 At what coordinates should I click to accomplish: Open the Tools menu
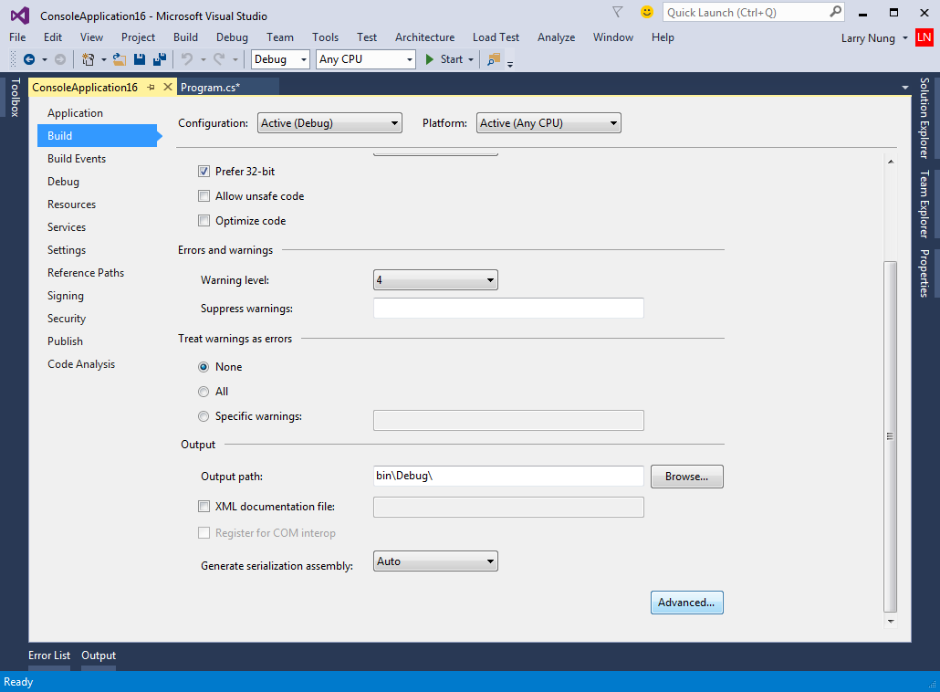(x=325, y=37)
